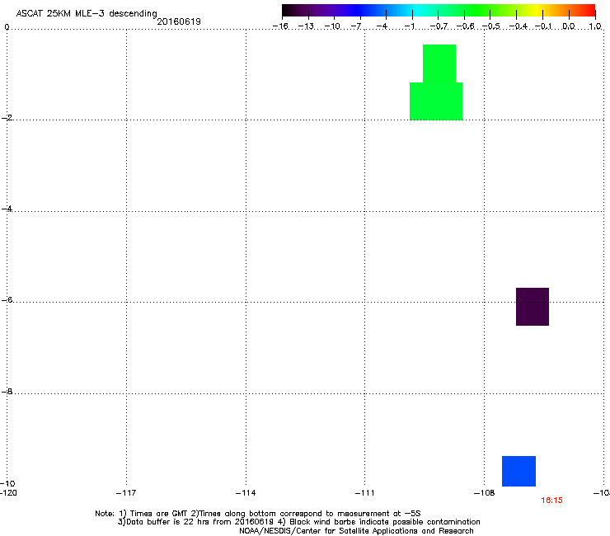The height and width of the screenshot is (536, 610).
Task: Click the 'Data buffer is 22 hrs' note line
Action: 298,522
